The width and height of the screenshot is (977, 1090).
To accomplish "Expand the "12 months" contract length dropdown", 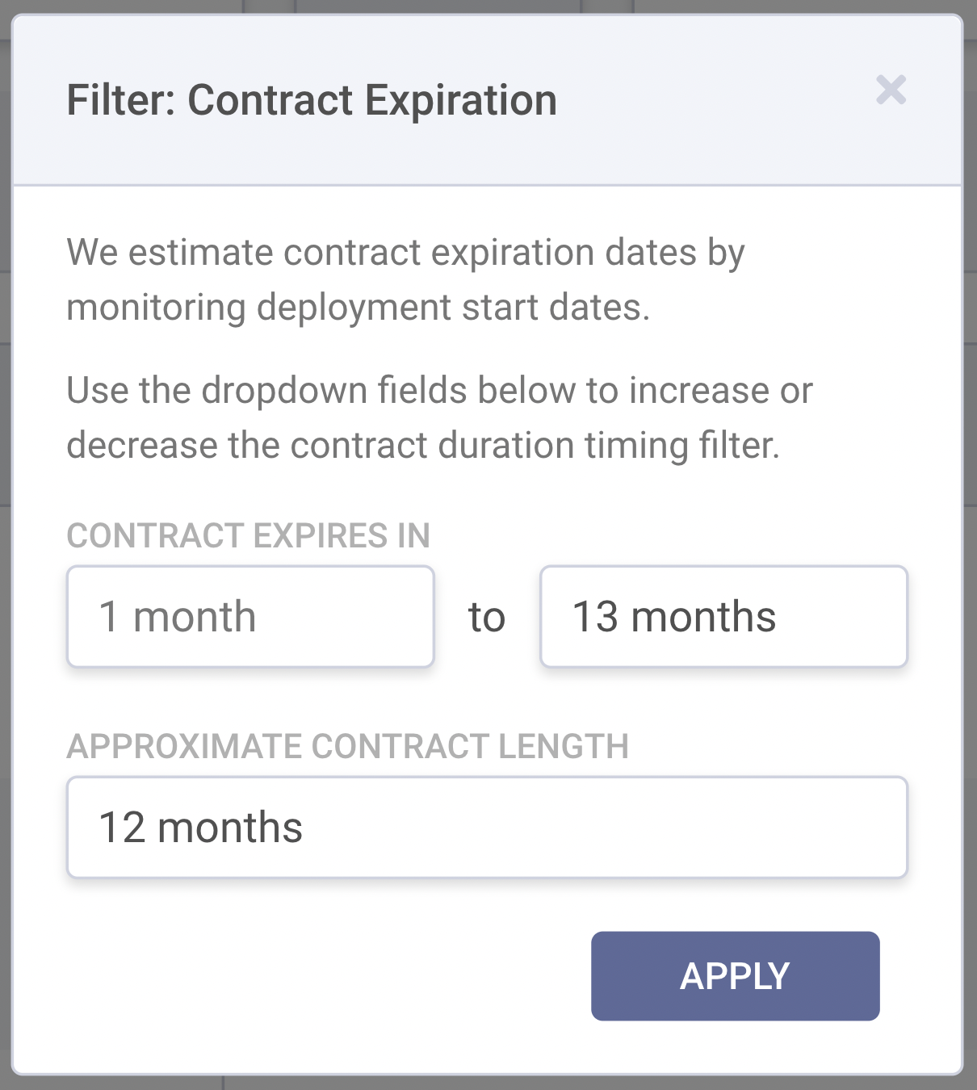I will pyautogui.click(x=487, y=828).
